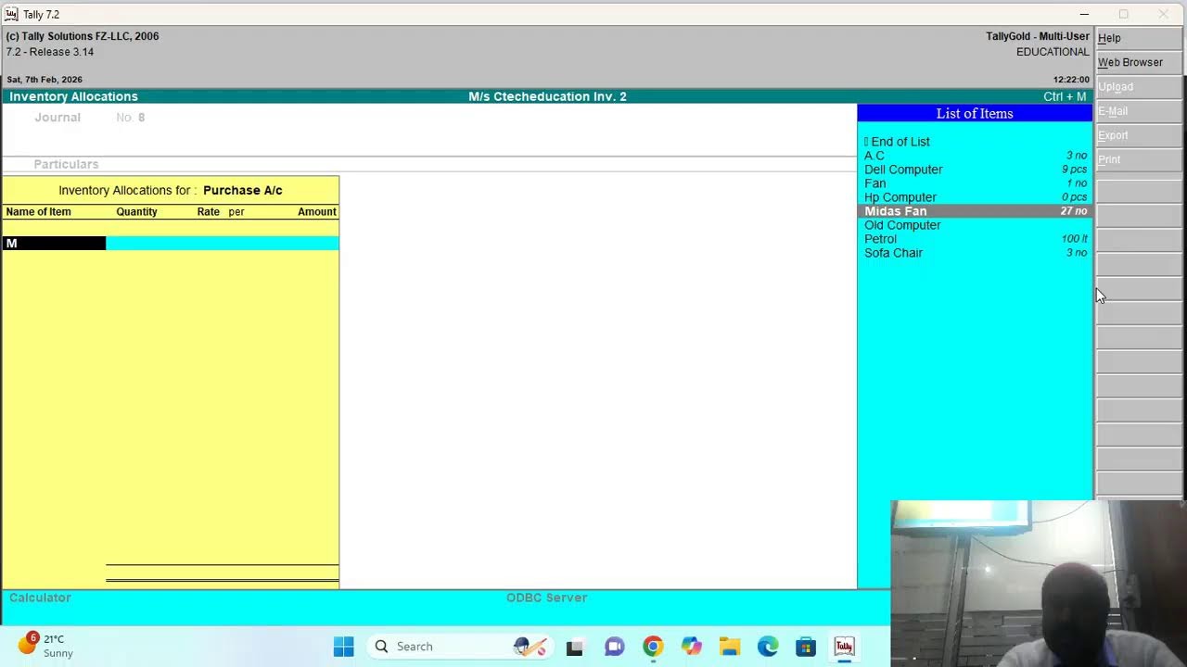Click the Export button
The height and width of the screenshot is (667, 1187).
point(1139,135)
